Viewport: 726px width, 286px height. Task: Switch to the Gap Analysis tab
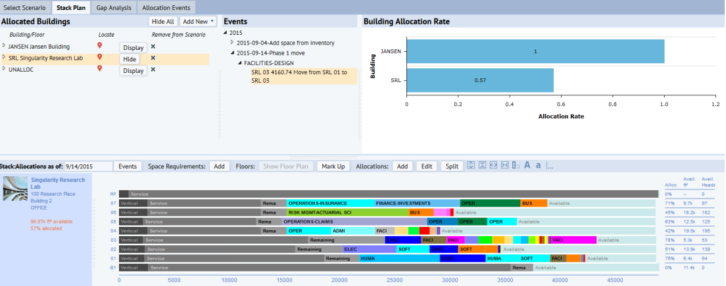[113, 8]
